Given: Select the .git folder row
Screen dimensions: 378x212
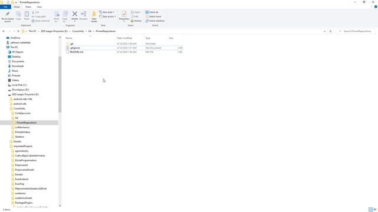Looking at the screenshot, I should click(x=124, y=44).
